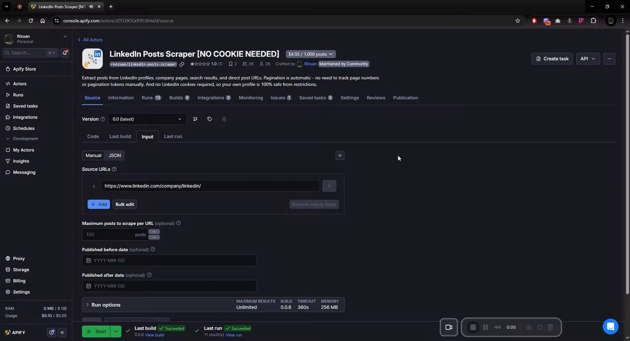
Task: Click the Create task button
Action: pos(552,59)
